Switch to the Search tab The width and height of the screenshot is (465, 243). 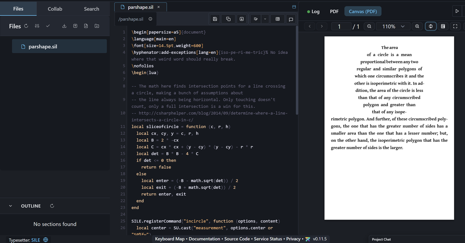(x=91, y=9)
